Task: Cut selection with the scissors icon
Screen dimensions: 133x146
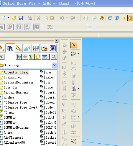Action: 39,18
